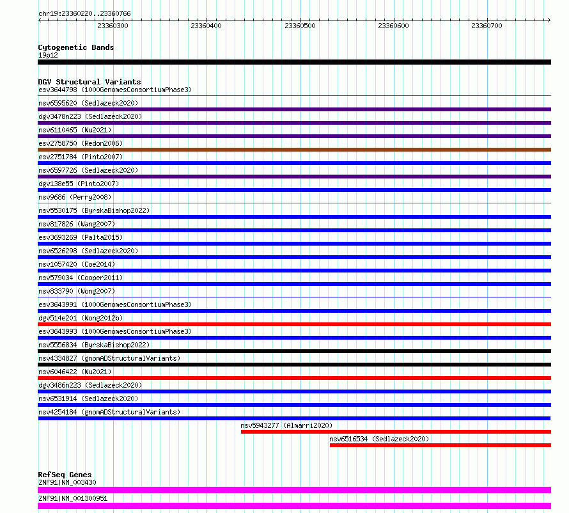Click the esv3643991 (1000GenomesConsortiumPhase3) label

[115, 304]
